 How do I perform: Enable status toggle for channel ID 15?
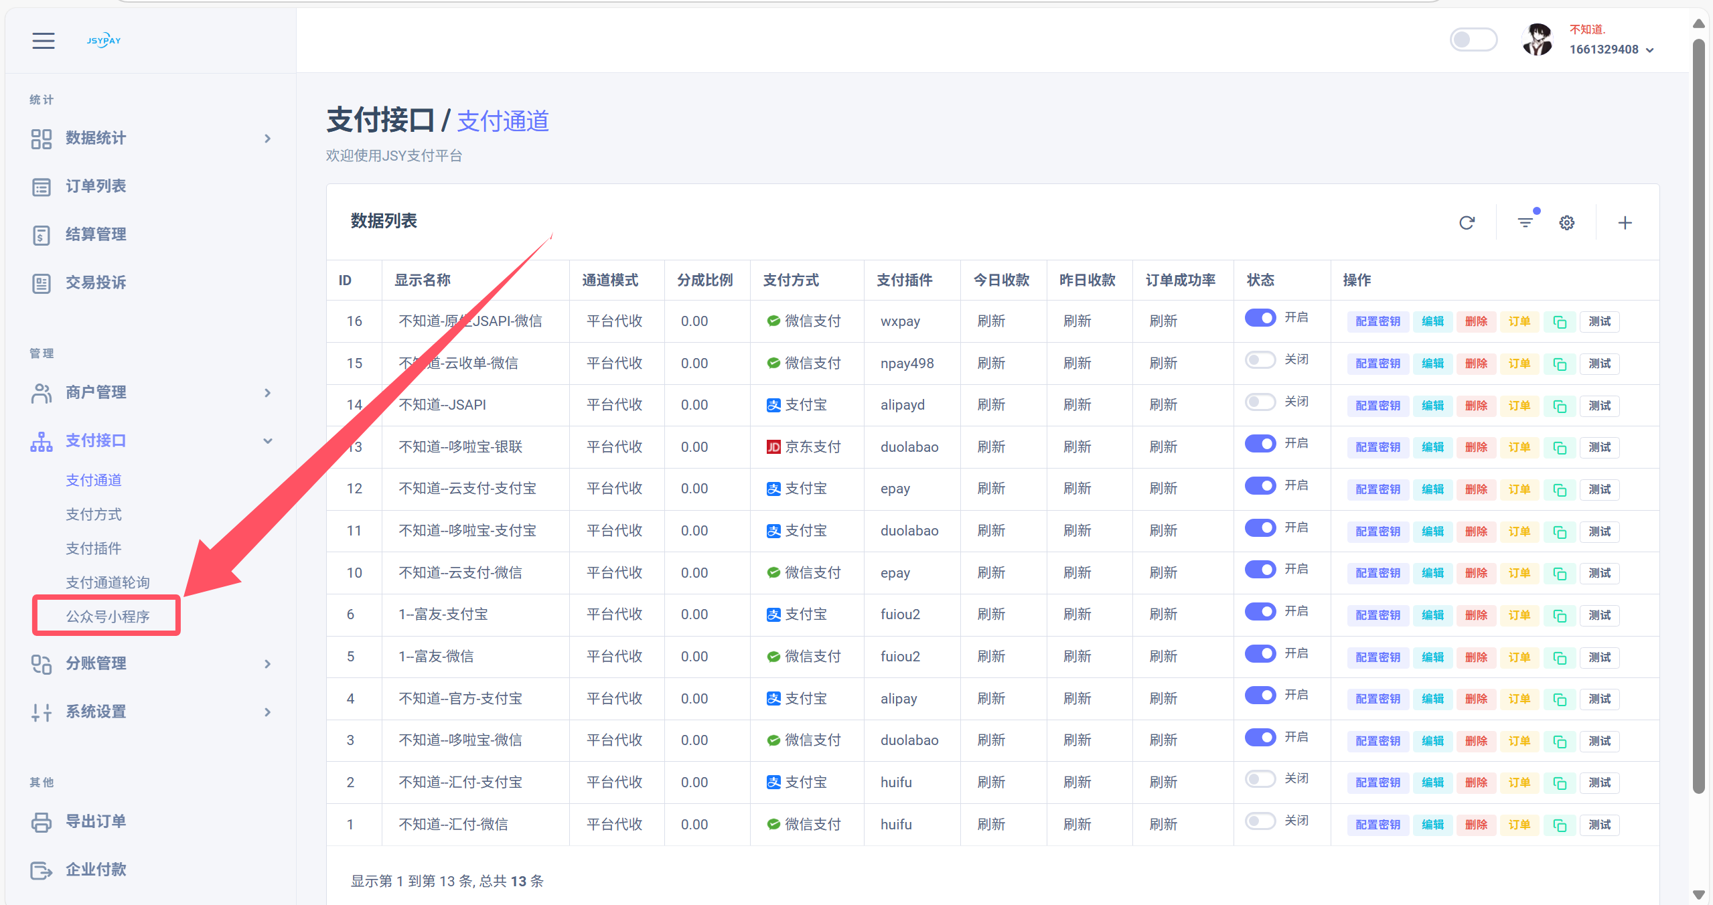pos(1260,360)
